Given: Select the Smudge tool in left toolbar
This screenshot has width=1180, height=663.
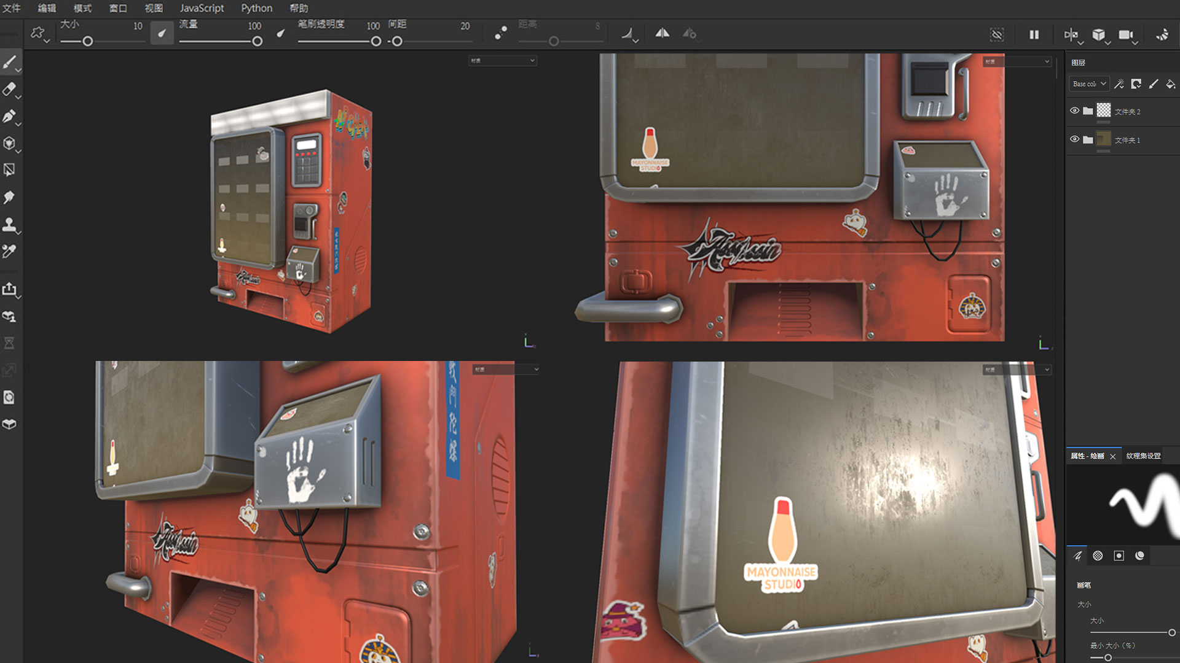Looking at the screenshot, I should [x=9, y=197].
